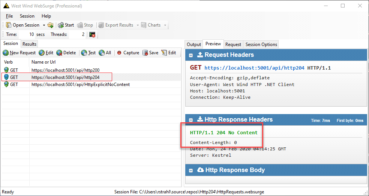Viewport: 369px width, 196px height.
Task: Click the Accept-Encoding header line
Action: [230, 78]
